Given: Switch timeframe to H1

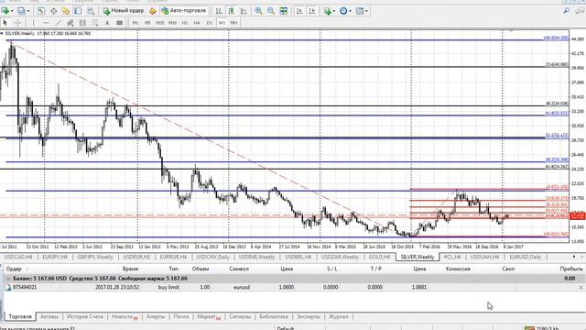Looking at the screenshot, I should pyautogui.click(x=185, y=23).
